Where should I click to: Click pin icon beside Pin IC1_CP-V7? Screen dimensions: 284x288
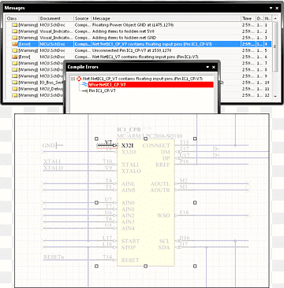(84, 90)
